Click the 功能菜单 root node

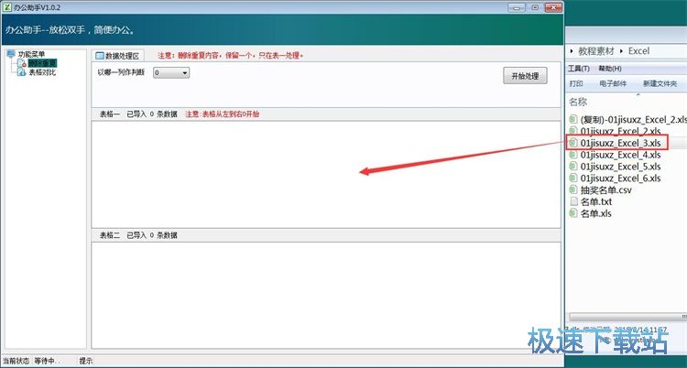coord(31,54)
